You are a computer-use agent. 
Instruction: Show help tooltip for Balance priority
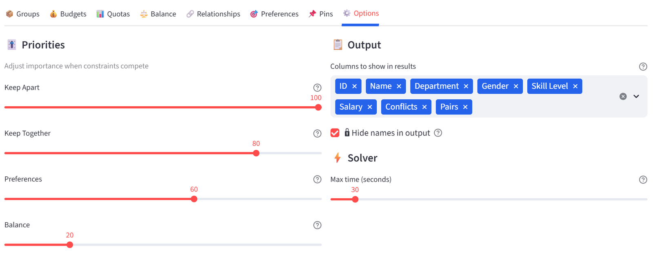317,225
